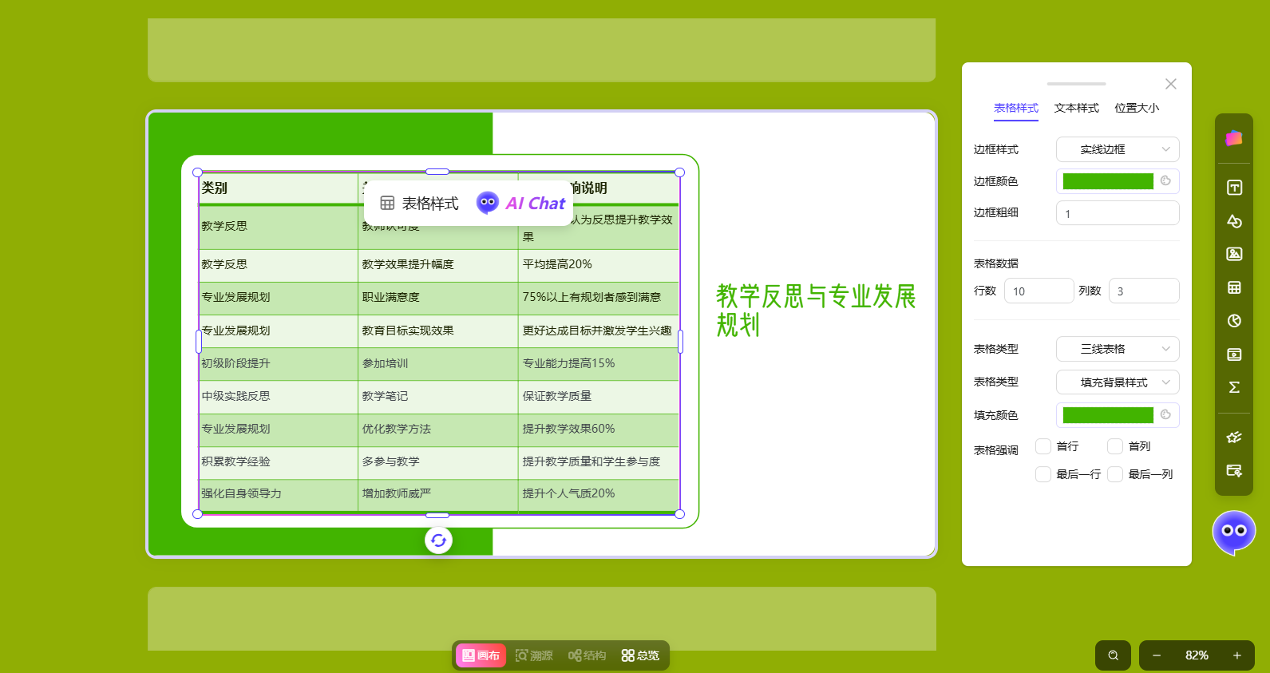Screen dimensions: 1270x673
Task: Check the 最后一行 option
Action: click(x=1043, y=474)
